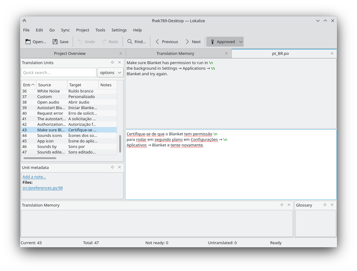357x271 pixels.
Task: Close the Project Overview tab
Action: coord(121,53)
